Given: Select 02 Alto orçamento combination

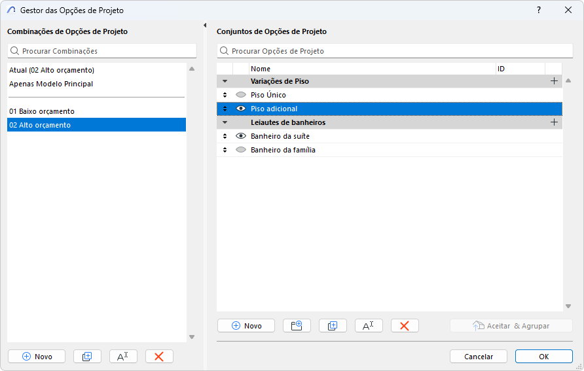Looking at the screenshot, I should pyautogui.click(x=96, y=125).
